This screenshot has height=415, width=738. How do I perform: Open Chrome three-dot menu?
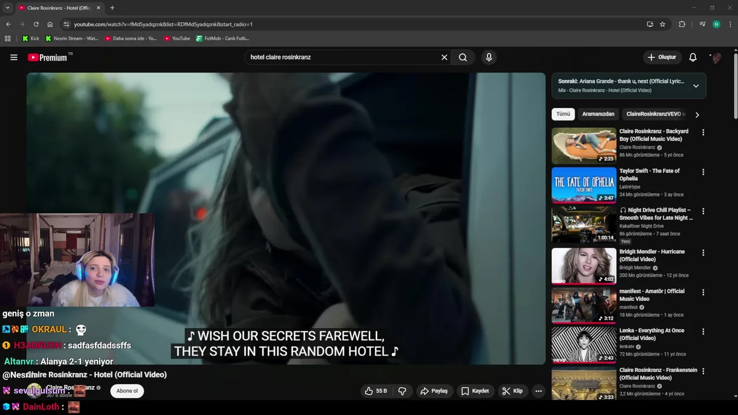pyautogui.click(x=731, y=24)
